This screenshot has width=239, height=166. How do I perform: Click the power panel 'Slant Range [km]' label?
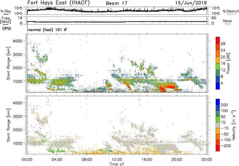tap(8, 63)
